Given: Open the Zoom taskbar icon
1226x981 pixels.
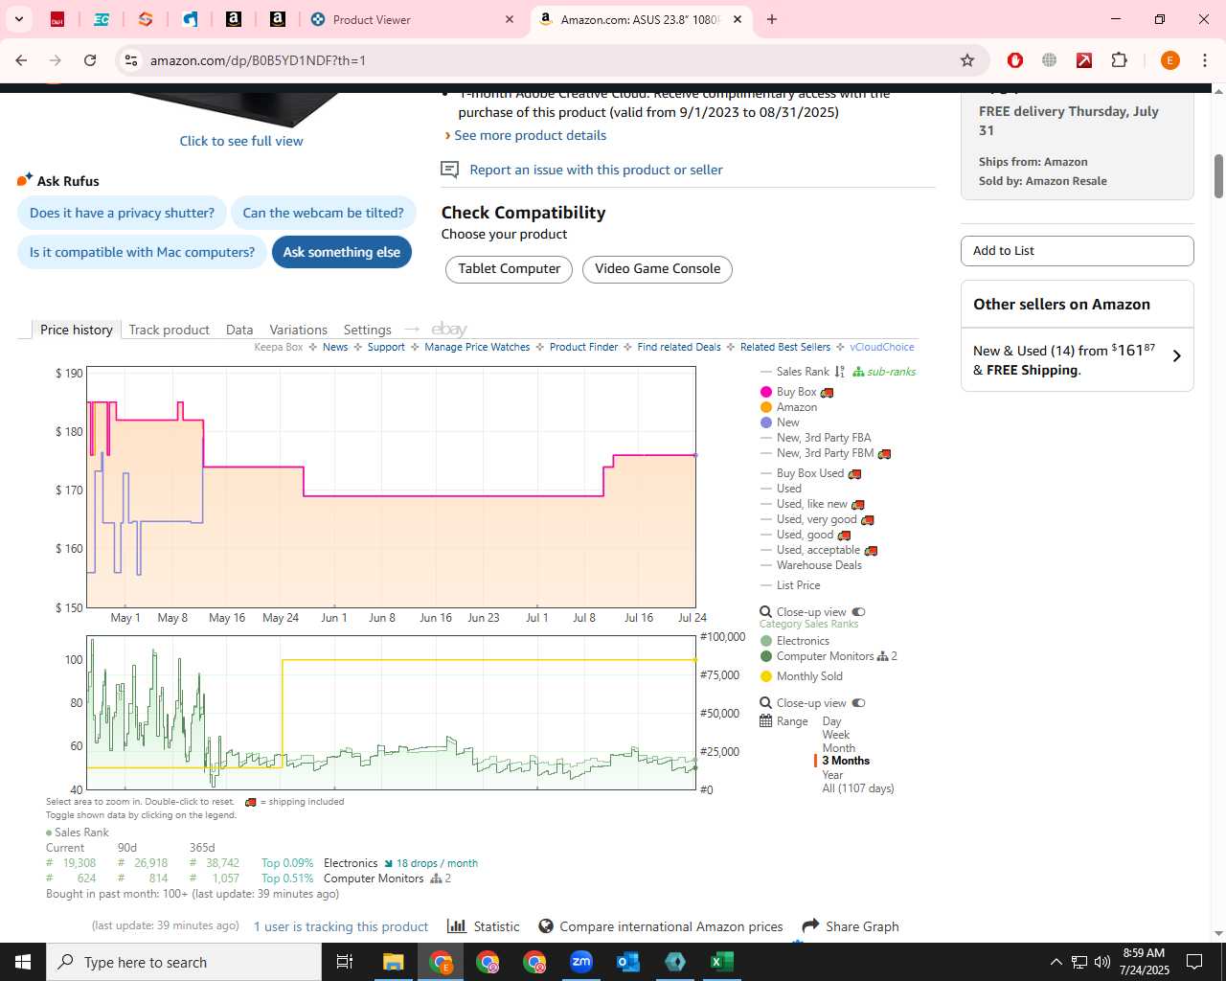Looking at the screenshot, I should (x=581, y=962).
